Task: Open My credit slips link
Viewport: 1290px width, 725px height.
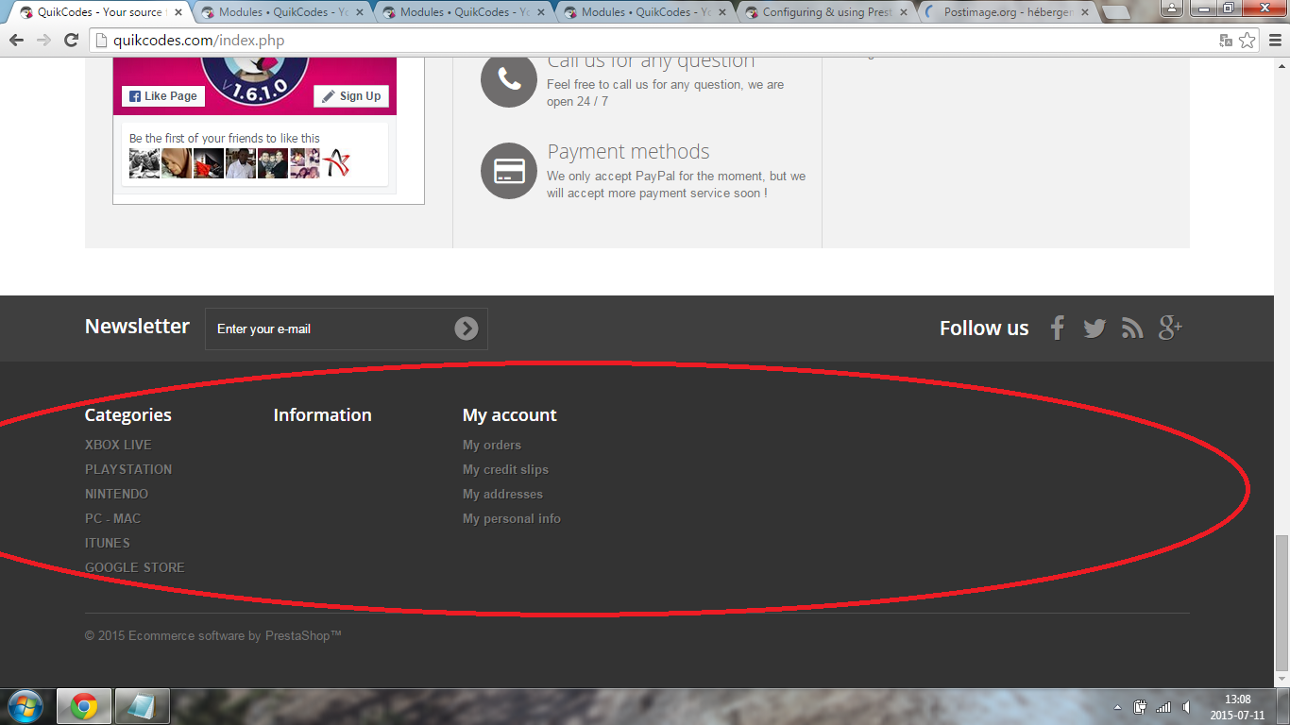Action: (505, 469)
